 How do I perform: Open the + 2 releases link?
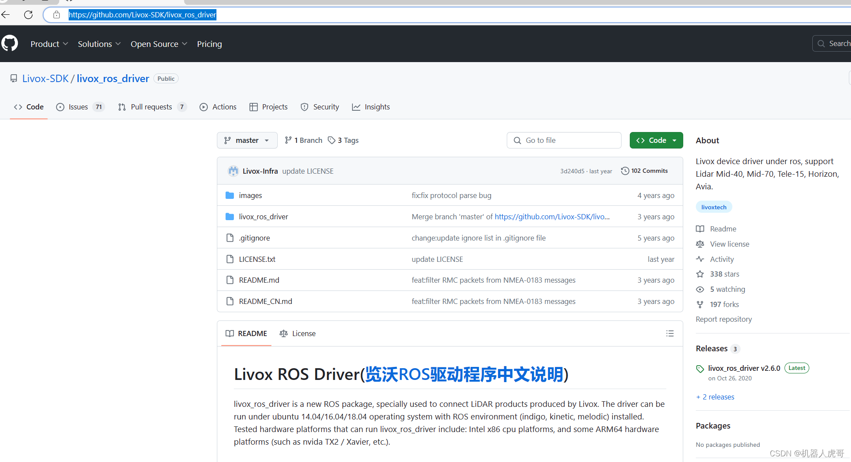715,397
